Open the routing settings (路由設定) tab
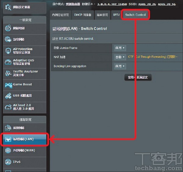The image size is (183, 172). (102, 15)
